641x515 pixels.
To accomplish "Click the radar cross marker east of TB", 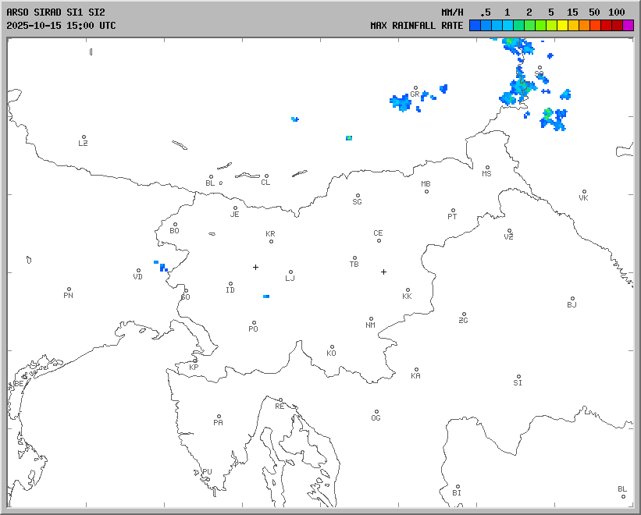I will (383, 272).
